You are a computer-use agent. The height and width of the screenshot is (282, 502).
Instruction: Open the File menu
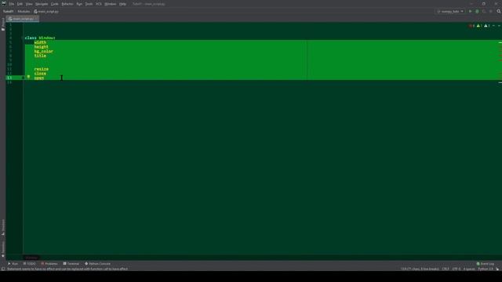click(x=12, y=4)
